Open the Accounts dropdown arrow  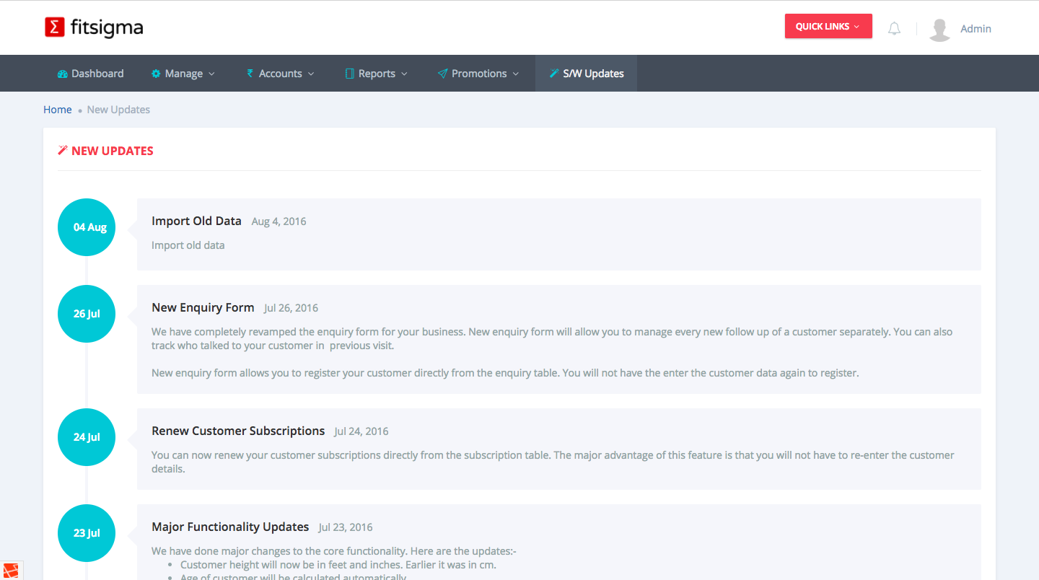[x=311, y=74]
